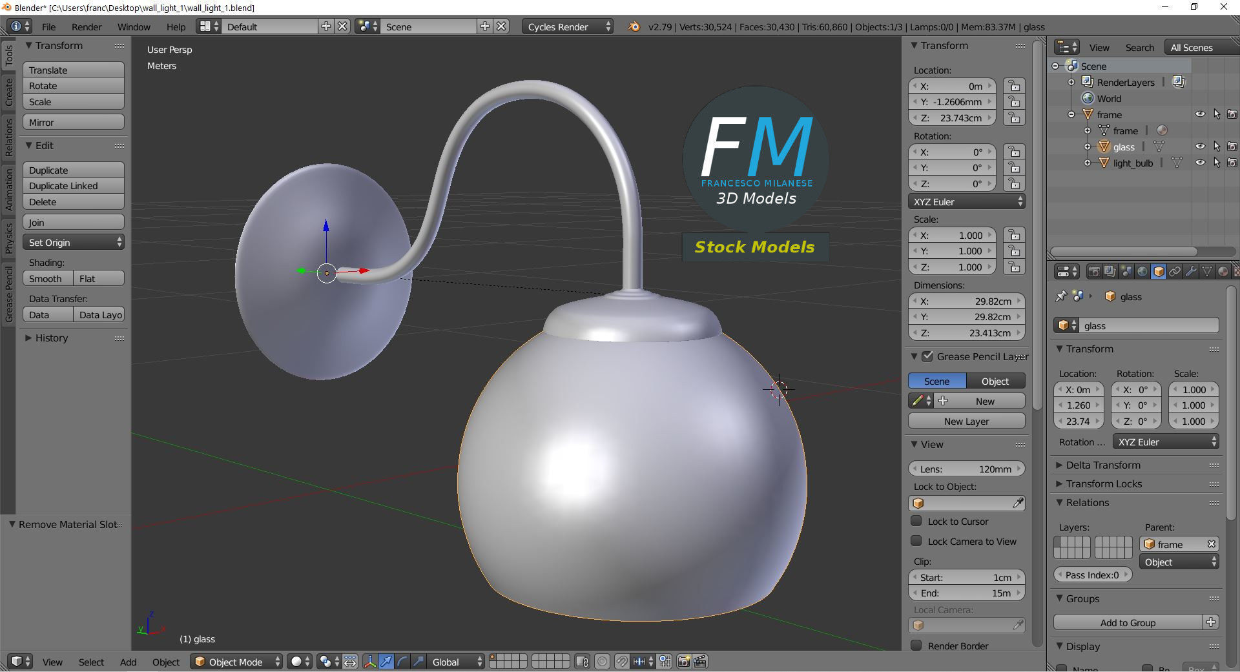Collapse the frame tree in outliner
1240x672 pixels.
[1071, 114]
